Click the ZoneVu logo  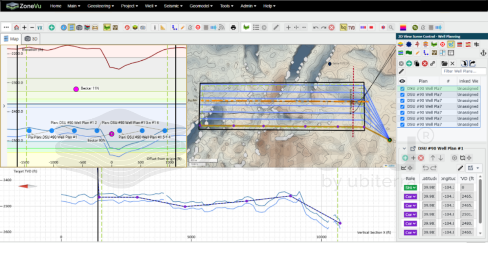[24, 6]
